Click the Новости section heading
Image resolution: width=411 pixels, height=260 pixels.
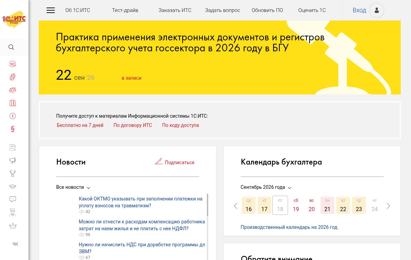[x=71, y=162]
